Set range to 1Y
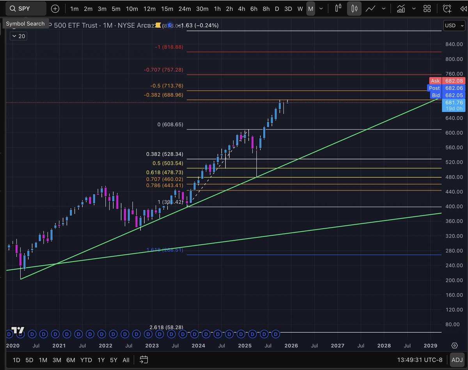Viewport: 468px width, 370px height. click(x=101, y=360)
